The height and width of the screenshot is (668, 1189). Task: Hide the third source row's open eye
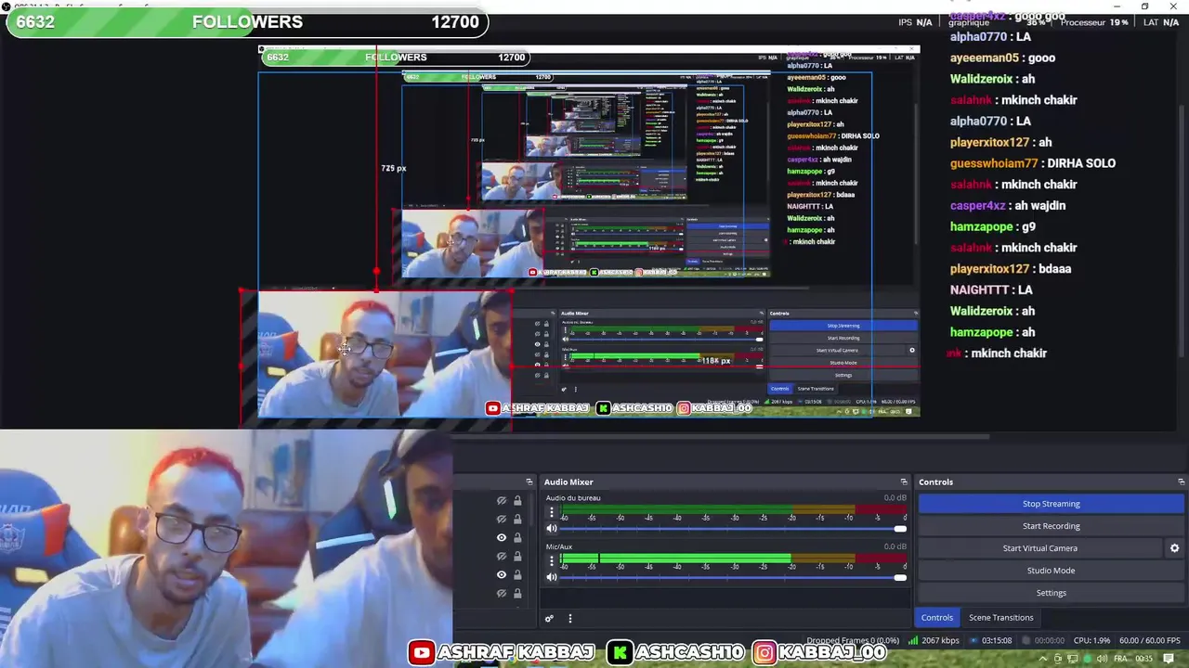coord(502,538)
